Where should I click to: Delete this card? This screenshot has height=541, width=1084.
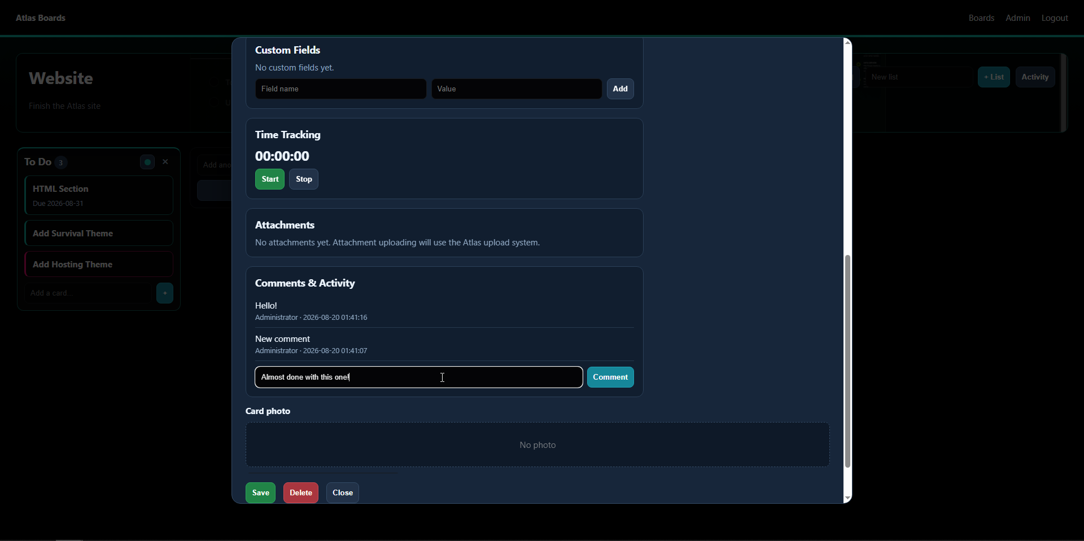click(301, 492)
